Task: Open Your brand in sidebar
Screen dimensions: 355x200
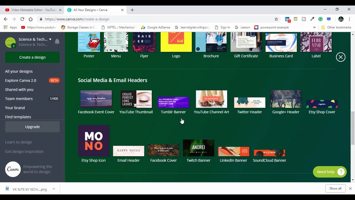Action: (x=15, y=108)
